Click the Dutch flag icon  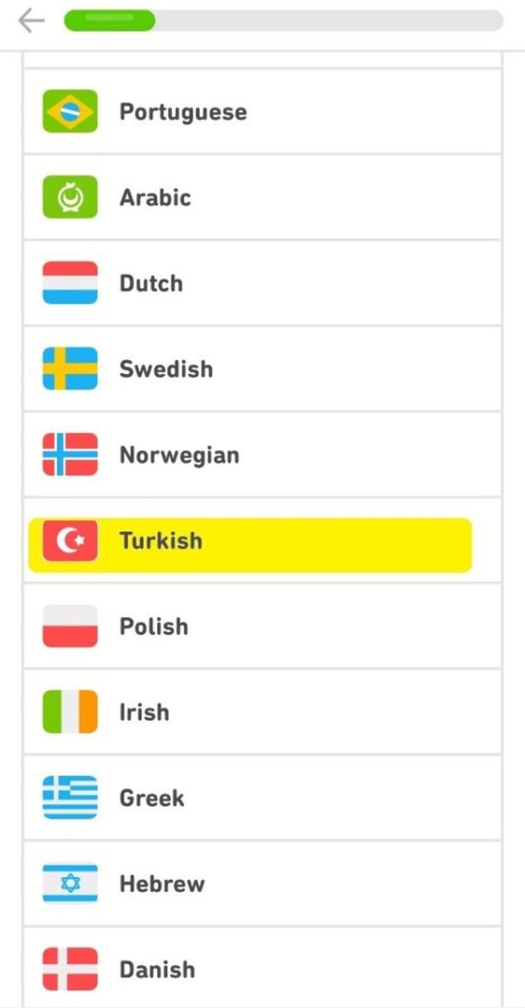coord(70,283)
